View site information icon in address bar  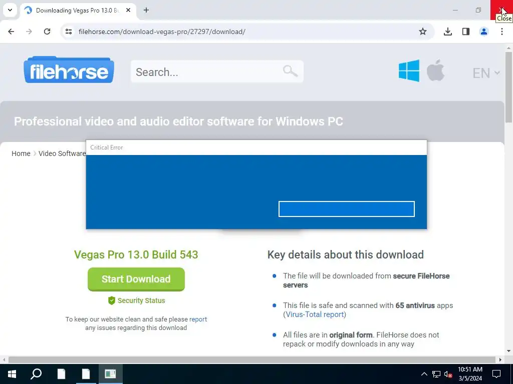[x=68, y=31]
